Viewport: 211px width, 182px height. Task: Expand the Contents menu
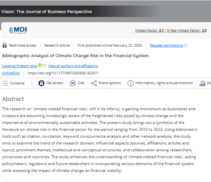pos(13,83)
